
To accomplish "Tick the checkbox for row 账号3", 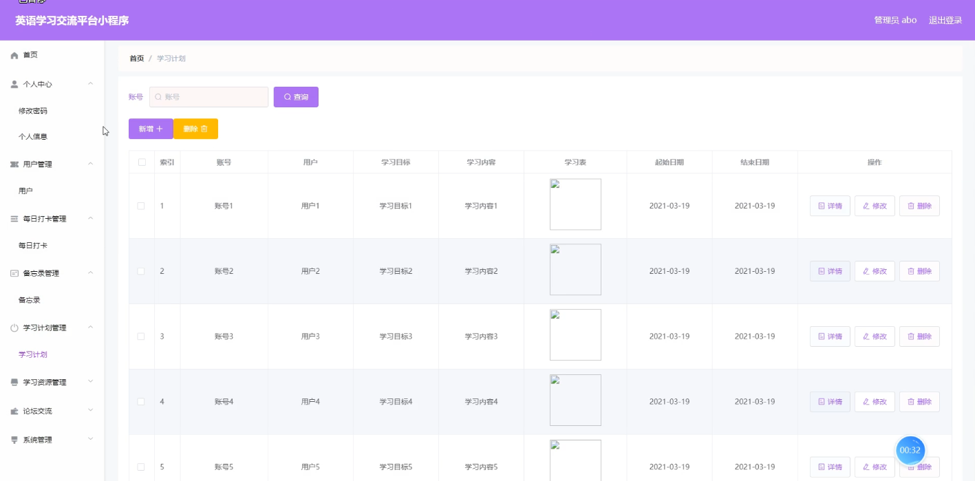I will coord(141,336).
